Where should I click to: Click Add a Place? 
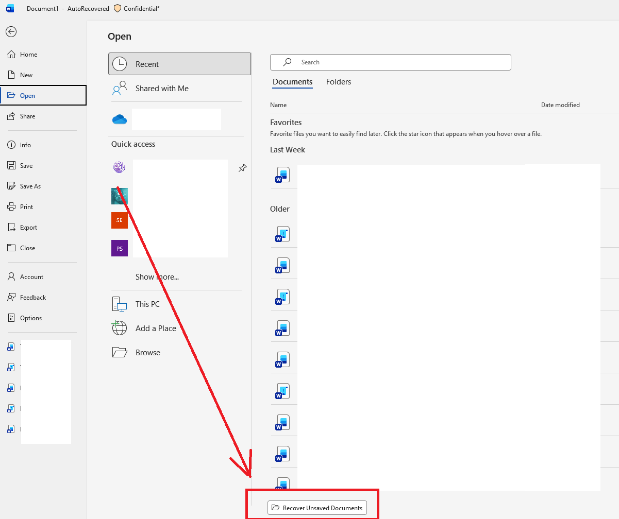[180, 328]
